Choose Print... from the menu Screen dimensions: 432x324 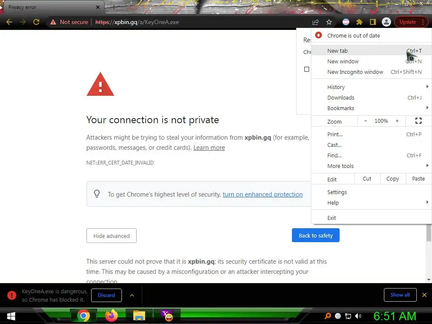tap(371, 134)
